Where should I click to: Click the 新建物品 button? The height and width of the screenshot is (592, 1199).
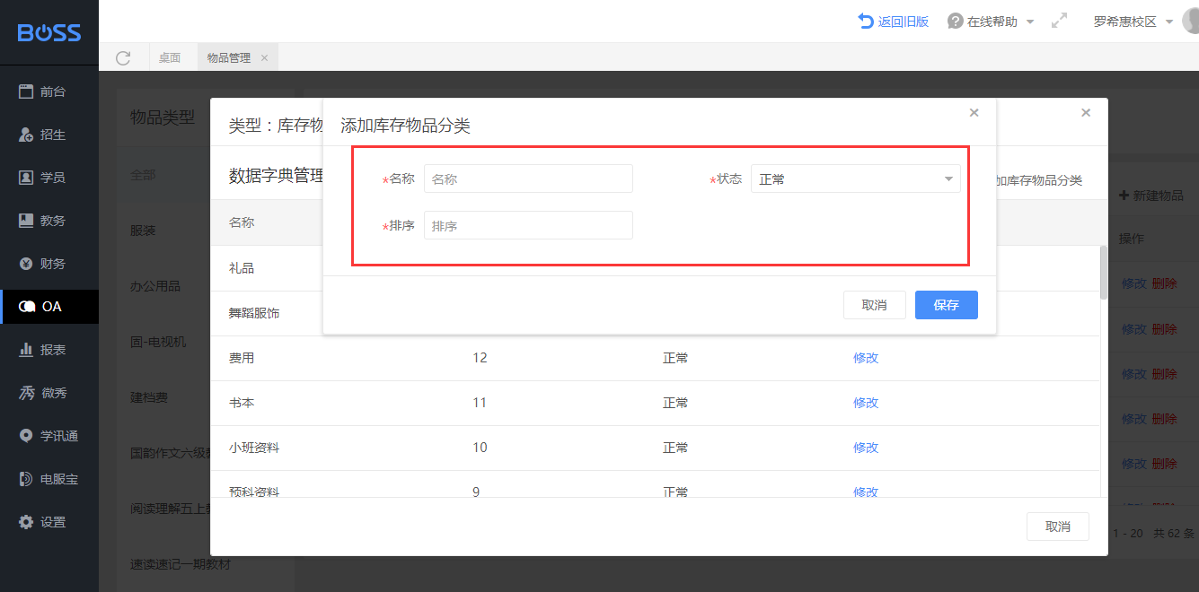1151,196
